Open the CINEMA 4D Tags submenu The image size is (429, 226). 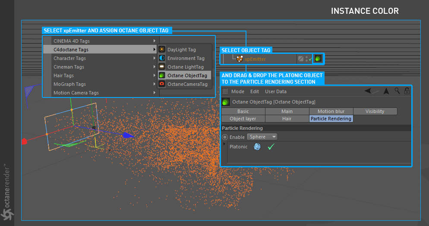tap(101, 41)
